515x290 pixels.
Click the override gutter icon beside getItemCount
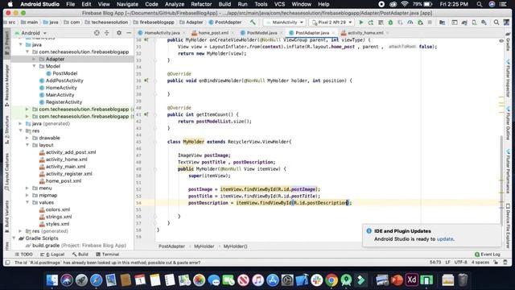[146, 114]
